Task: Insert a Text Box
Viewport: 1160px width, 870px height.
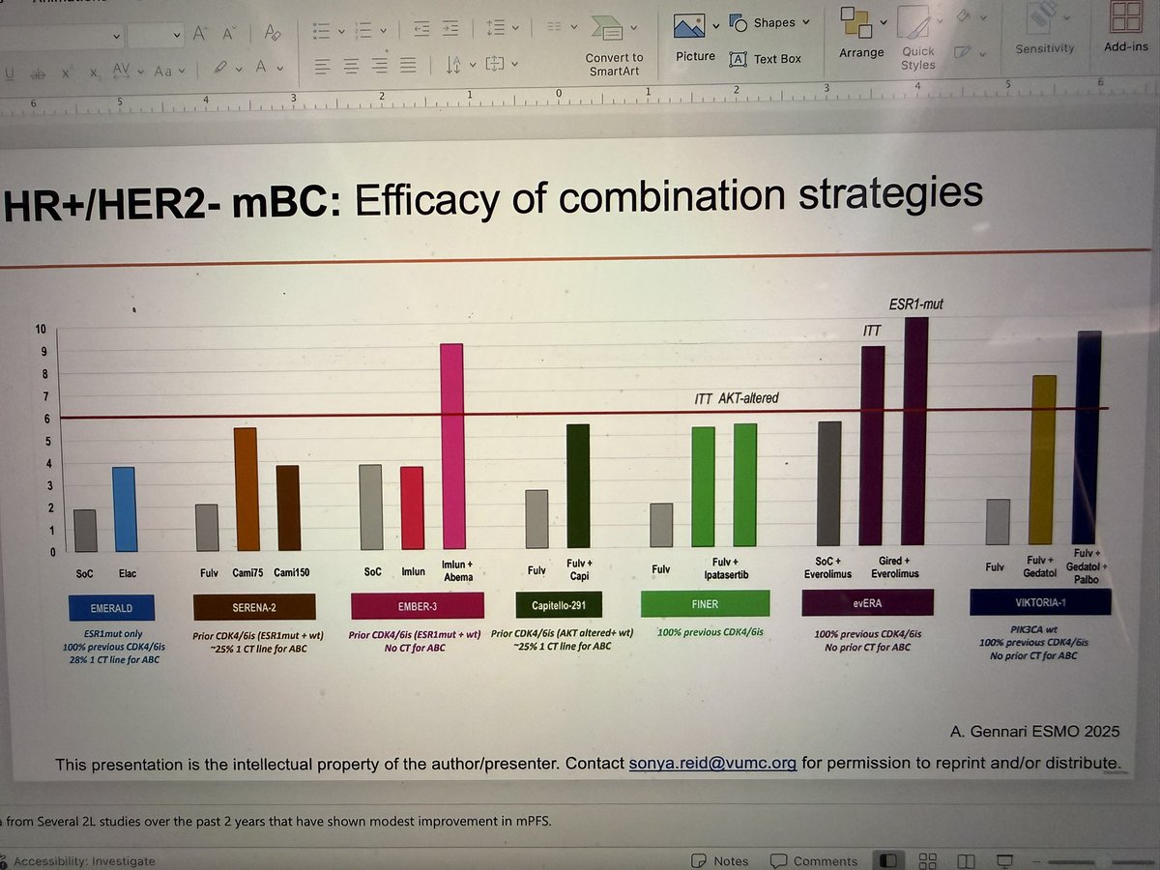Action: coord(767,58)
